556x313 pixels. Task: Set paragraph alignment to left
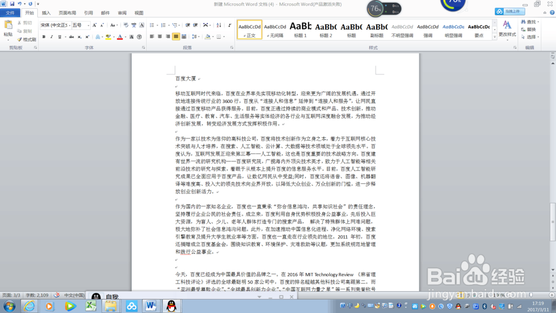(x=152, y=37)
